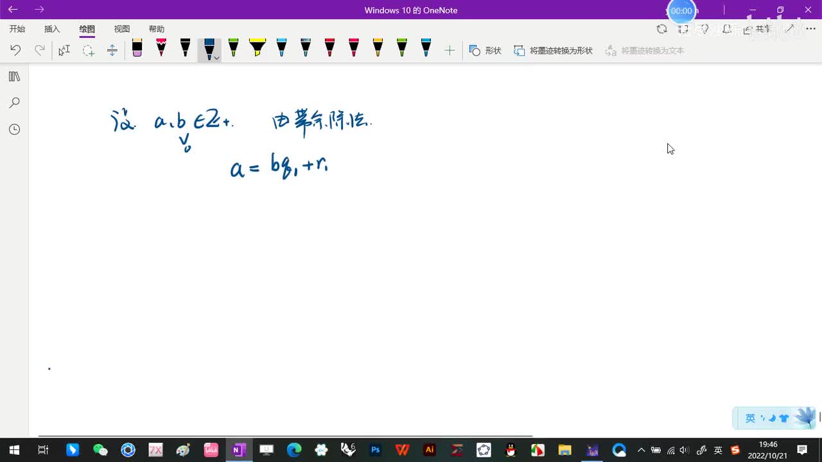Open Photoshop from the taskbar
The width and height of the screenshot is (822, 462).
(376, 450)
